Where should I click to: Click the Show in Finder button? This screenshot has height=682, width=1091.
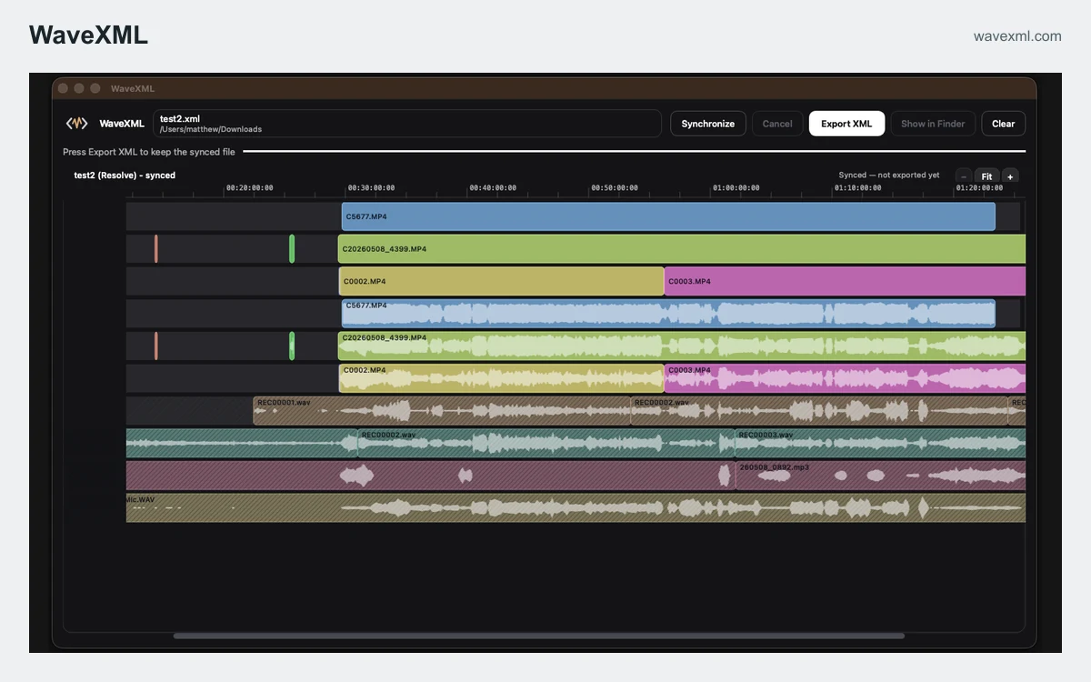933,124
